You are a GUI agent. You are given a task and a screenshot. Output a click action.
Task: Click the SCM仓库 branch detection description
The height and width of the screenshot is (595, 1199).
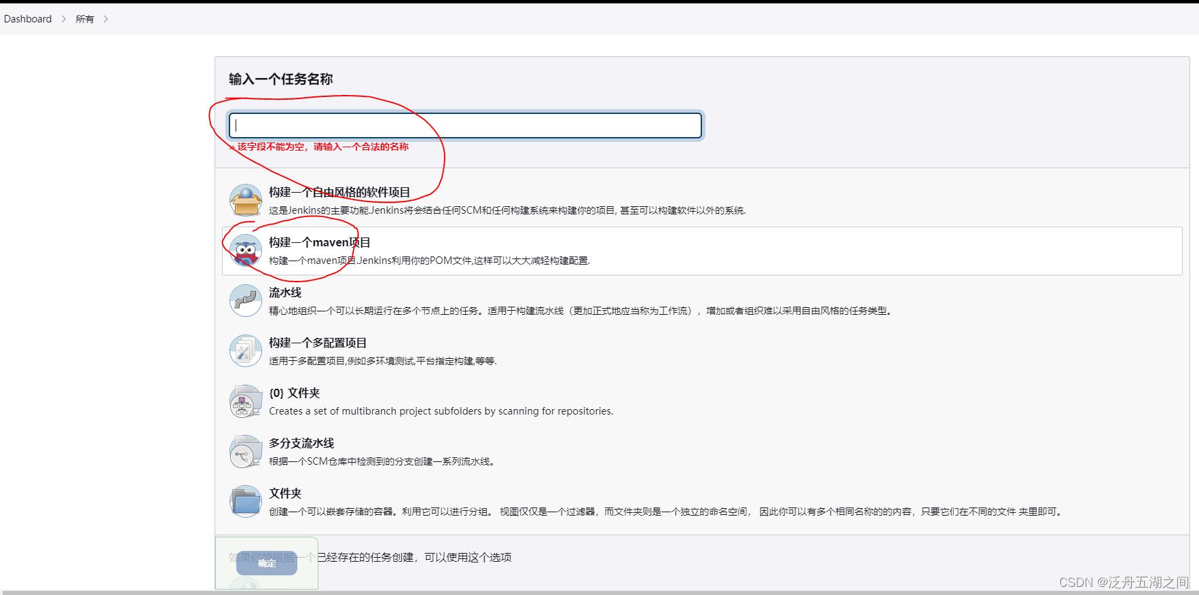383,461
